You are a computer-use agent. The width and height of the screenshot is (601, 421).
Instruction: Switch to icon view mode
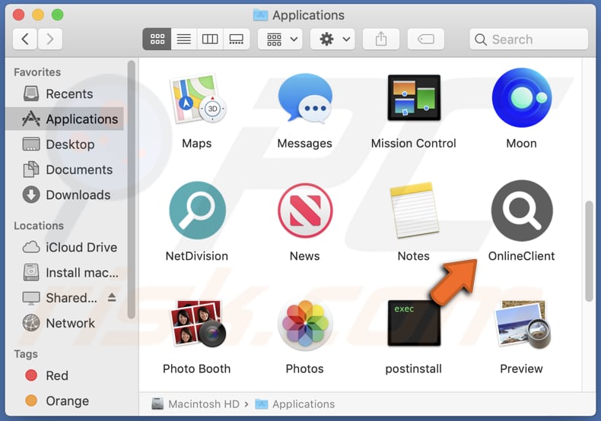click(156, 39)
